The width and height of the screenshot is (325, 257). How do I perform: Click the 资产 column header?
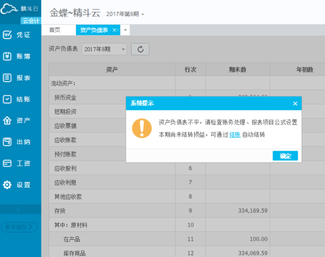[112, 69]
